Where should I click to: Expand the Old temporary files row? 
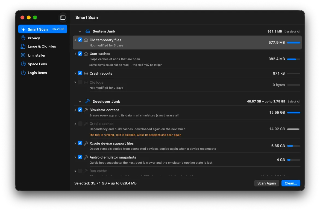tap(75, 40)
